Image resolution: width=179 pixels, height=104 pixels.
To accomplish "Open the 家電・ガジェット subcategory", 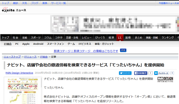I will [x=104, y=44].
